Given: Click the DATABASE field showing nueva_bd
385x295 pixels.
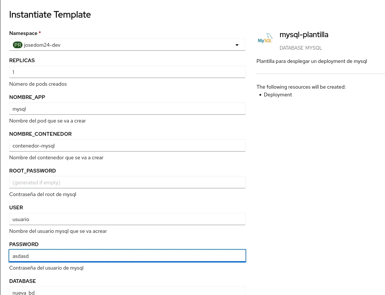Looking at the screenshot, I should (127, 292).
